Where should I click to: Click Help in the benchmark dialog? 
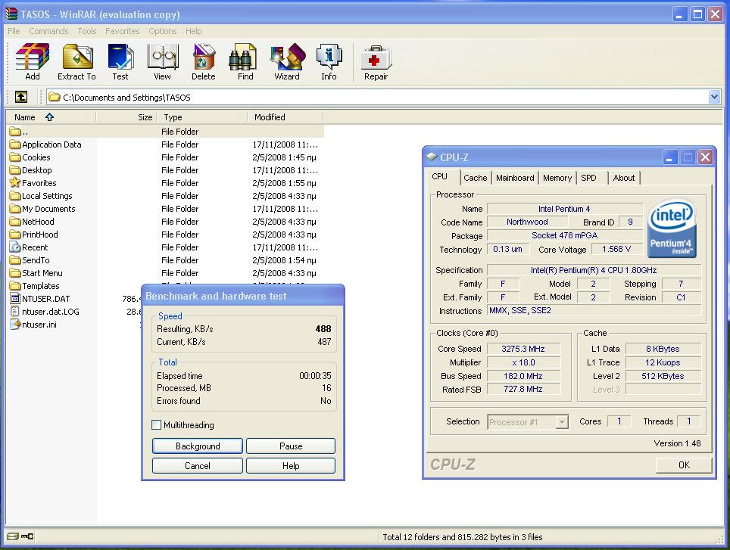[x=291, y=466]
